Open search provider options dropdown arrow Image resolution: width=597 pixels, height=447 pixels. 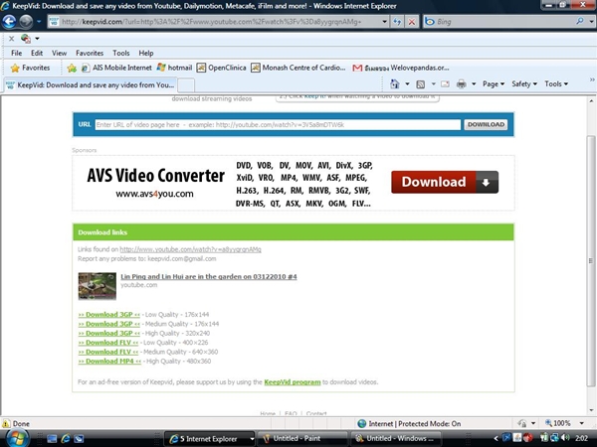point(591,22)
